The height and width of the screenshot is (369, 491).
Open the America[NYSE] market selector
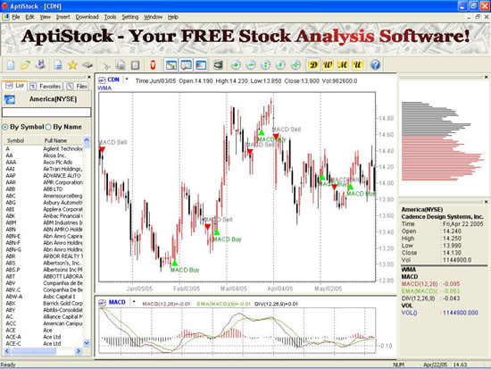(x=46, y=99)
